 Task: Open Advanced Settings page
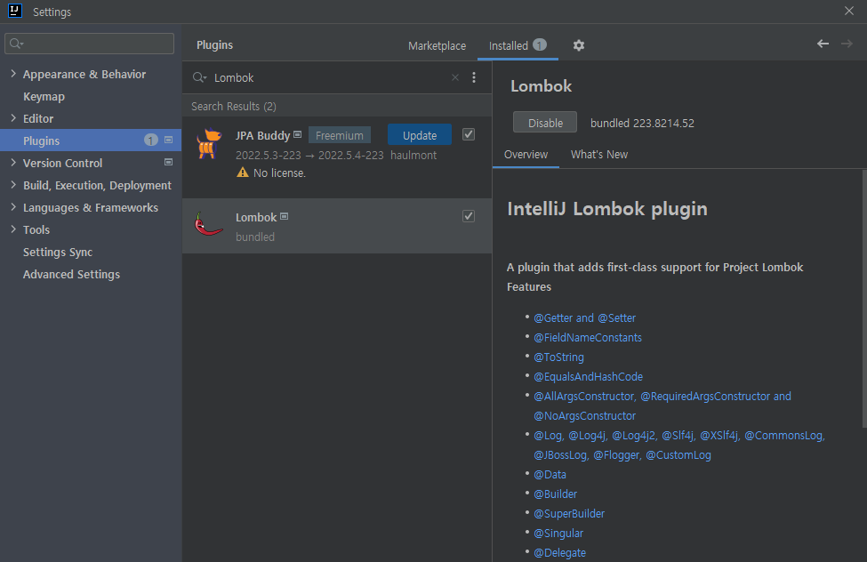71,274
